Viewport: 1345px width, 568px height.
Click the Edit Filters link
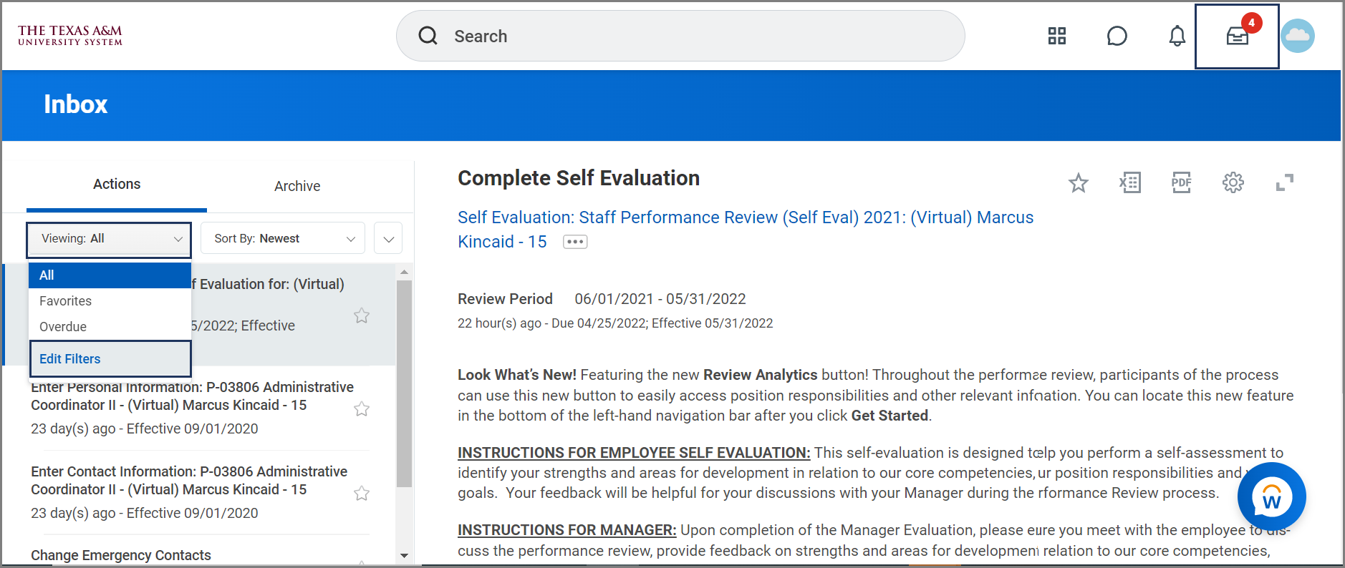[x=70, y=359]
